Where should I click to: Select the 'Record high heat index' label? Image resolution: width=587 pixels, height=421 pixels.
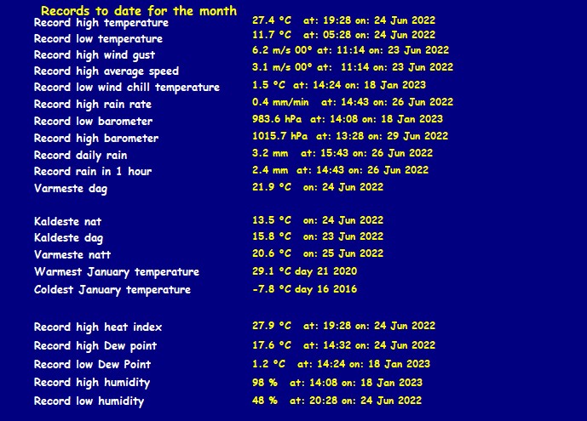click(x=98, y=327)
